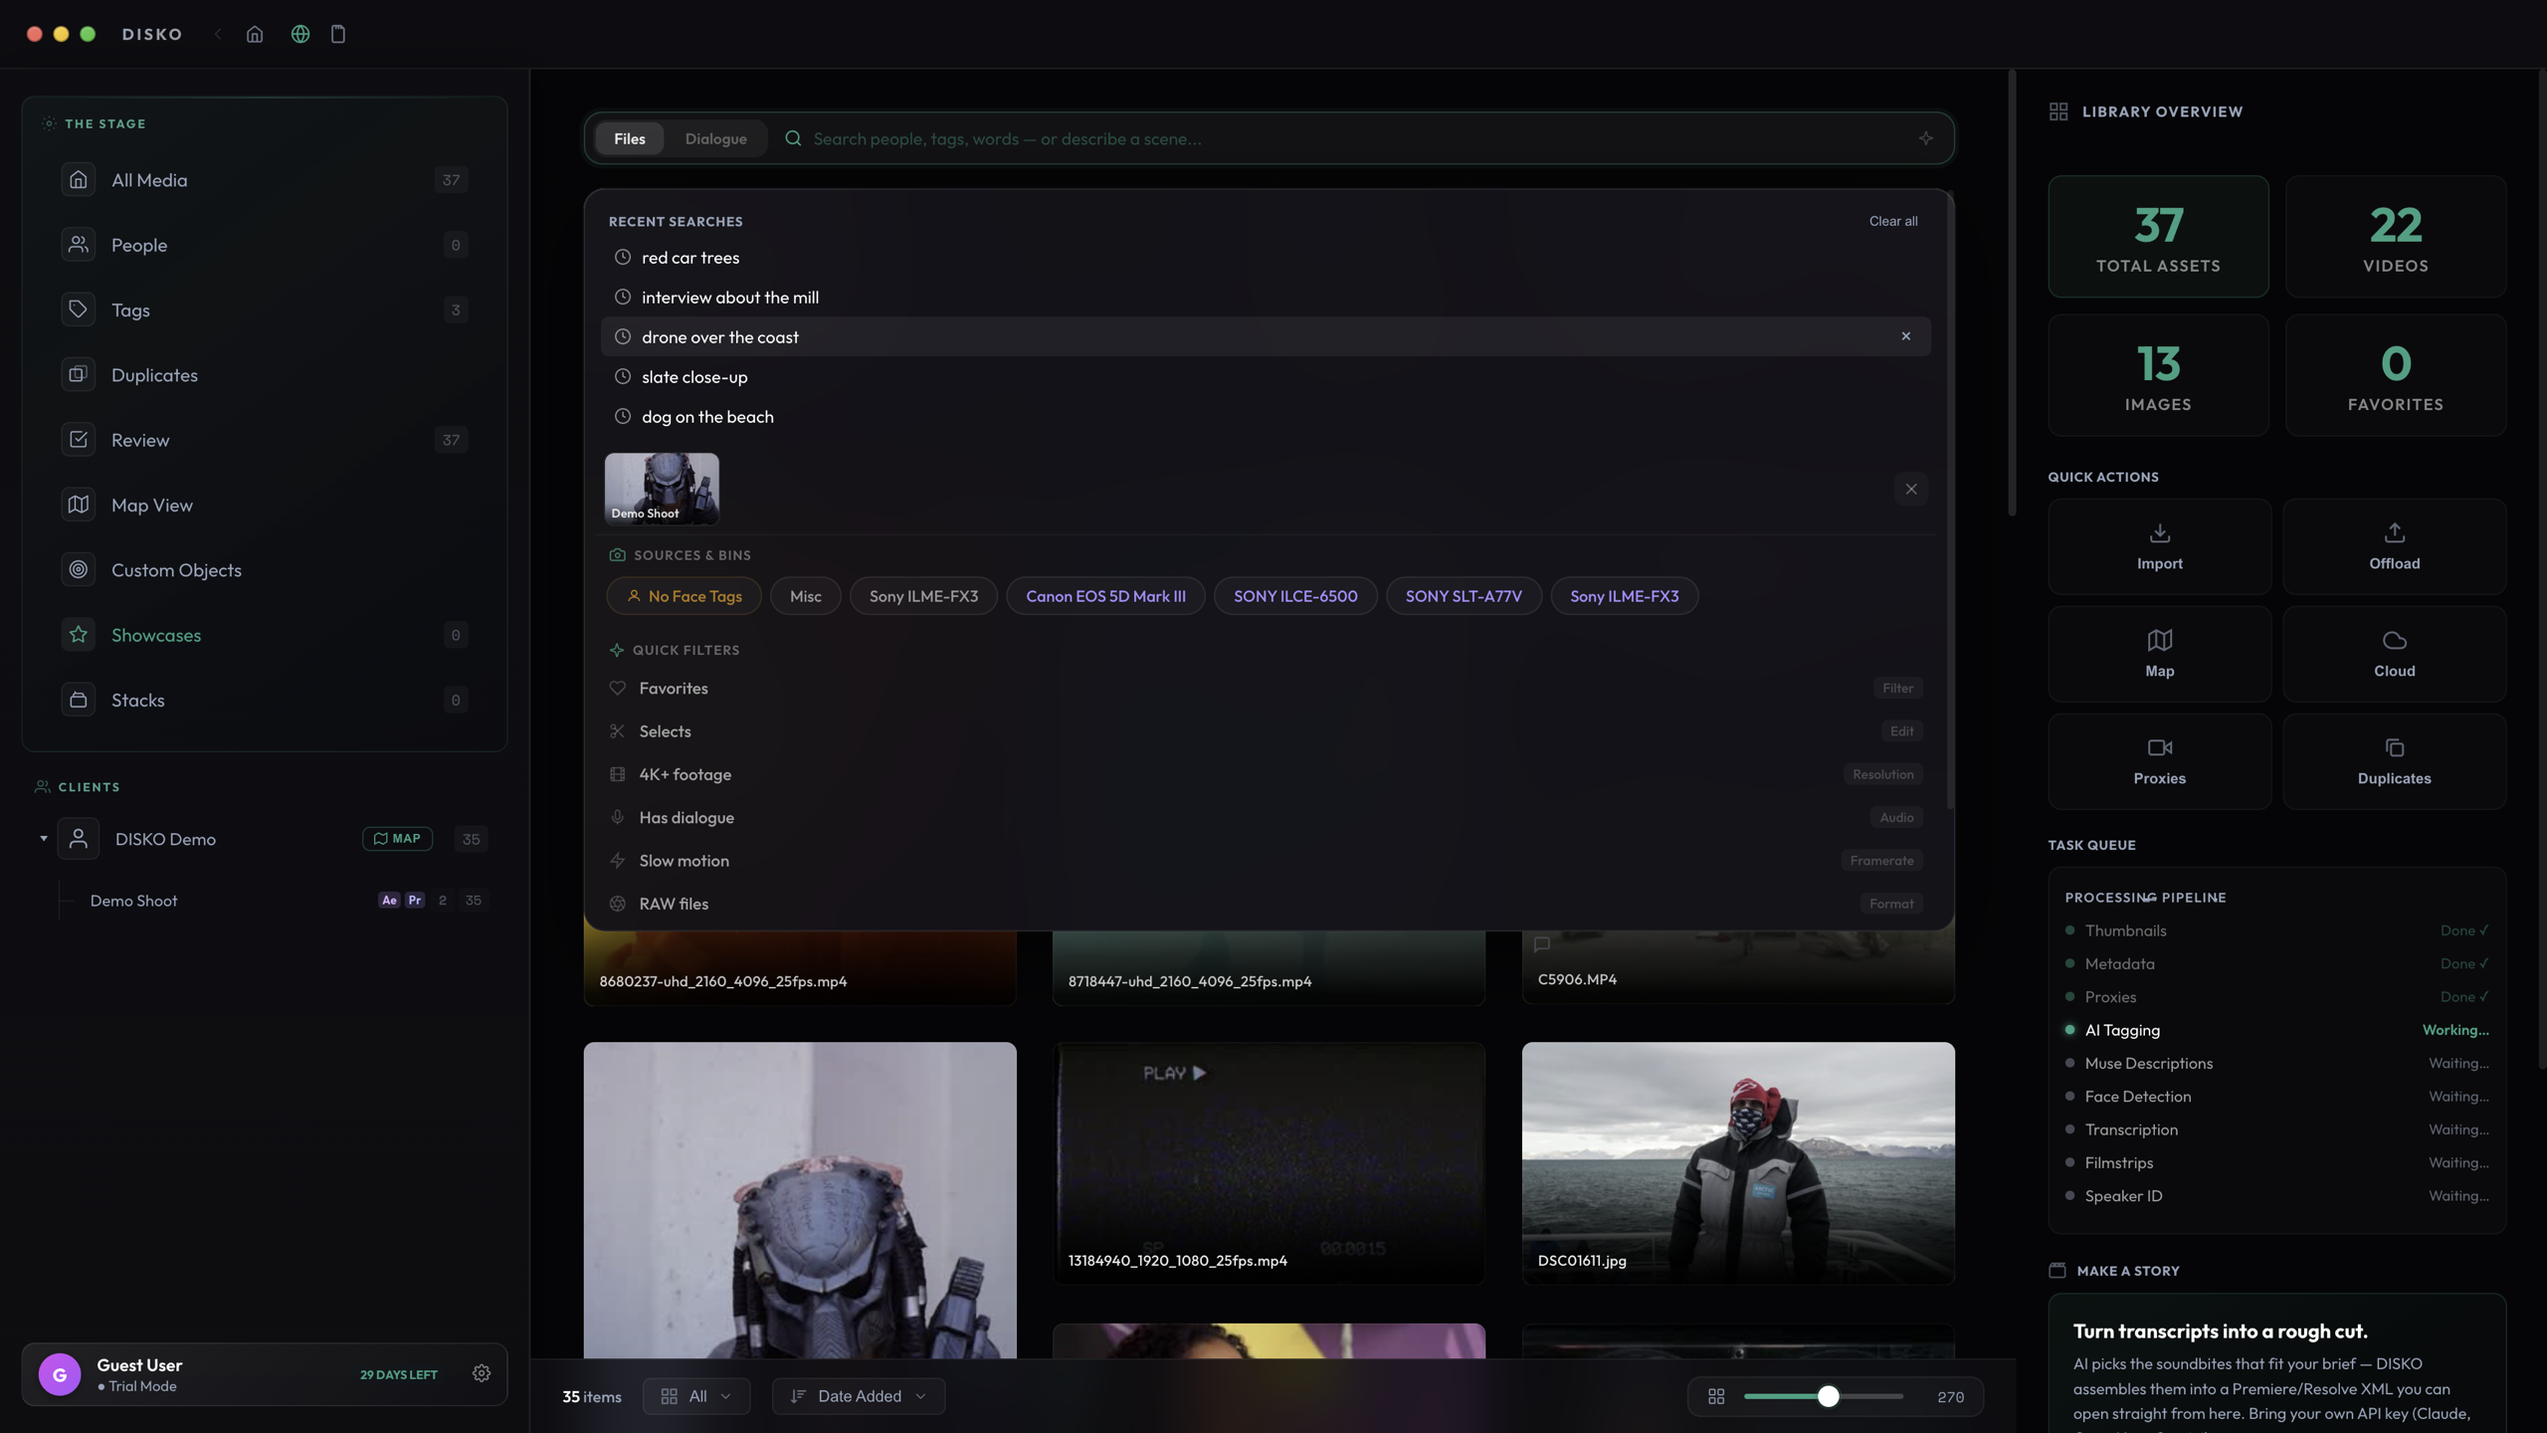This screenshot has height=1433, width=2547.
Task: Open Showcases in the sidebar
Action: [x=265, y=635]
